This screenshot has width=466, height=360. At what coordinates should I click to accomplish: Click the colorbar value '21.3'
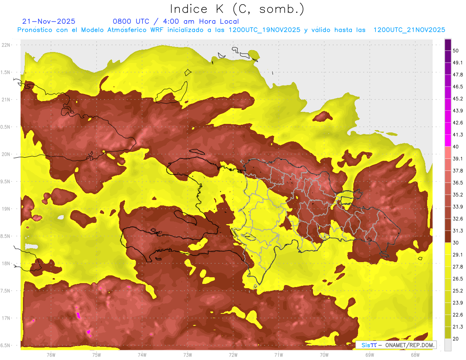458,327
